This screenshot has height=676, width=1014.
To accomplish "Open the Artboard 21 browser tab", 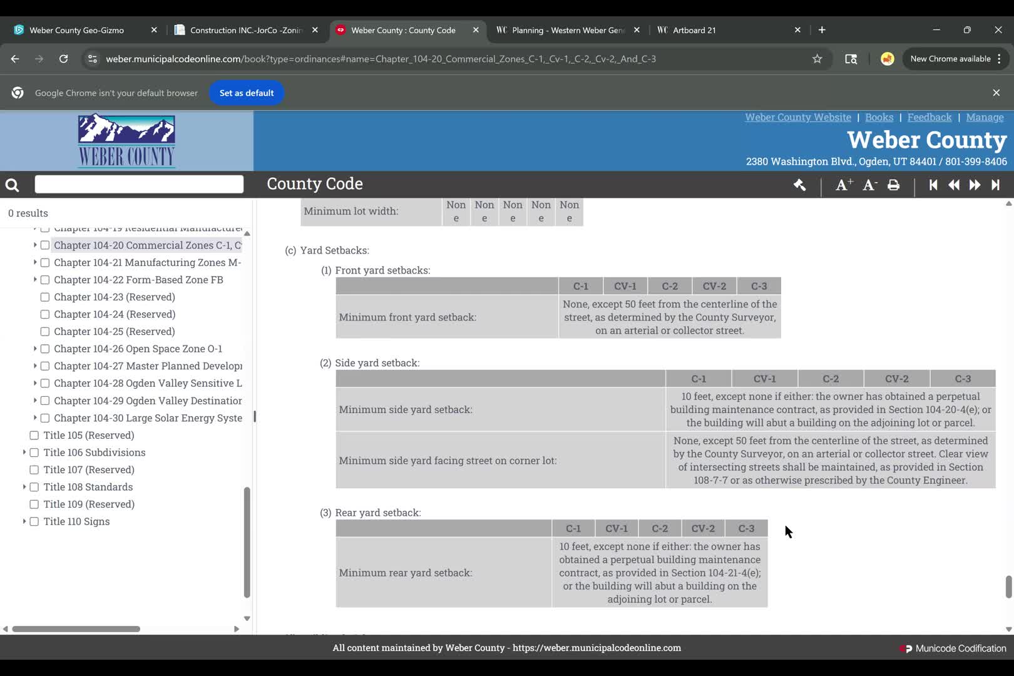I will (x=694, y=30).
